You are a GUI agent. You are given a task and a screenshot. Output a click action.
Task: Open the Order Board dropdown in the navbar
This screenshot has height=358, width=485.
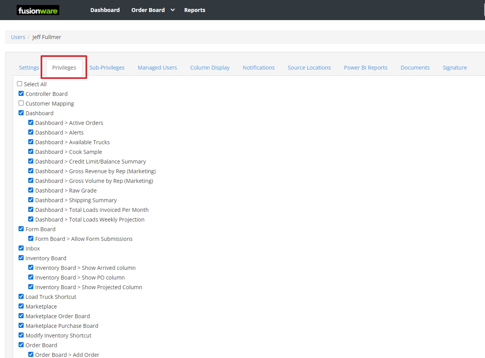153,10
